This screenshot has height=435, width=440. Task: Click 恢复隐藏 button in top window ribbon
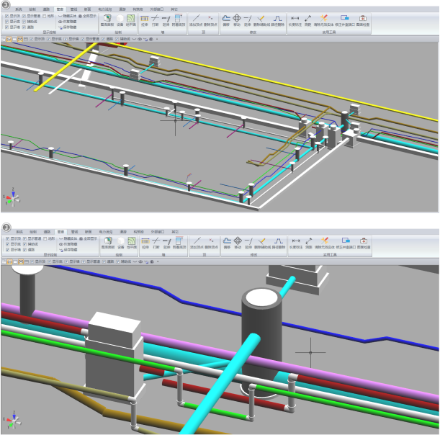68,22
